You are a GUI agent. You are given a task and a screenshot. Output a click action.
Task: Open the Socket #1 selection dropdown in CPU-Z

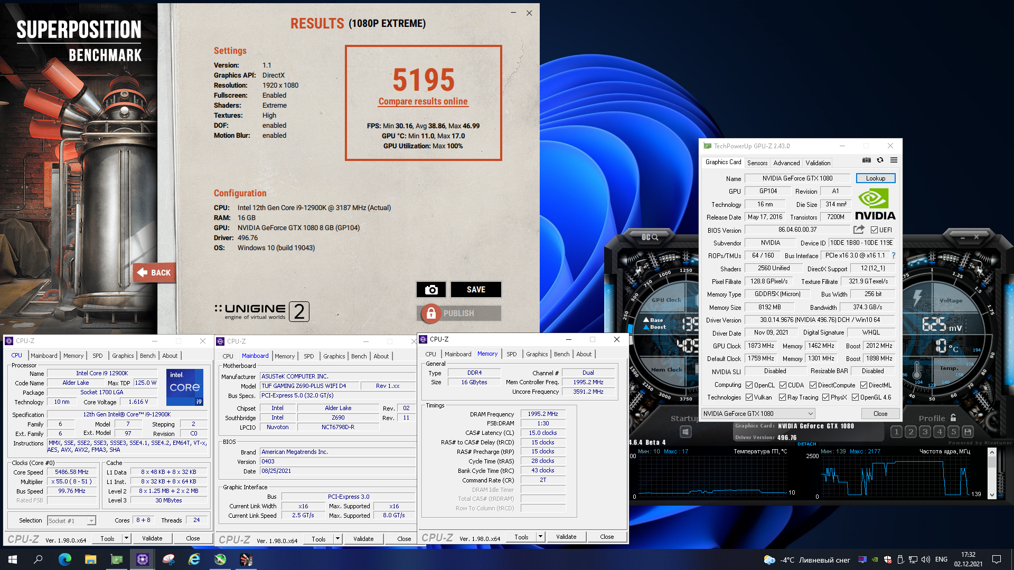(71, 520)
